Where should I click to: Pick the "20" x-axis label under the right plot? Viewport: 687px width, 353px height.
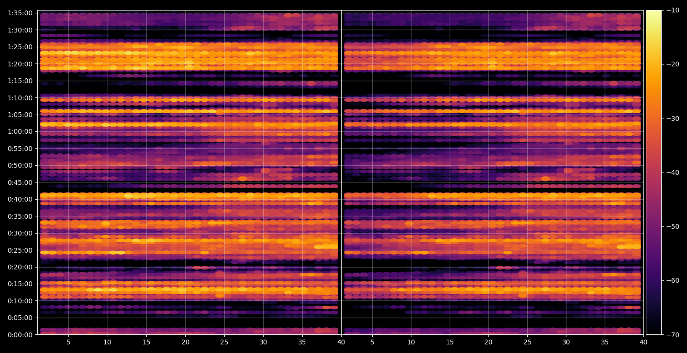point(488,342)
